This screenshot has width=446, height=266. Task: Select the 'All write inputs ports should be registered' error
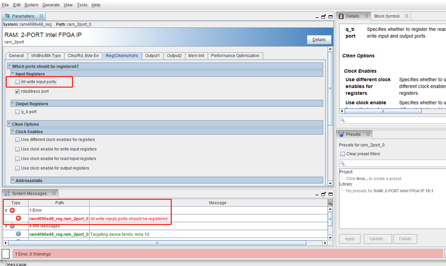point(129,219)
